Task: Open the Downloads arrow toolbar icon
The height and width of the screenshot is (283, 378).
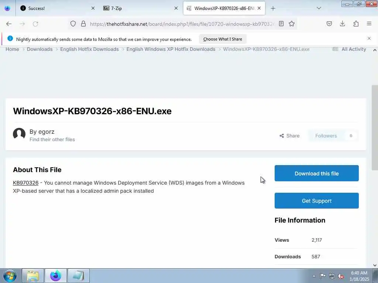Action: pyautogui.click(x=342, y=24)
